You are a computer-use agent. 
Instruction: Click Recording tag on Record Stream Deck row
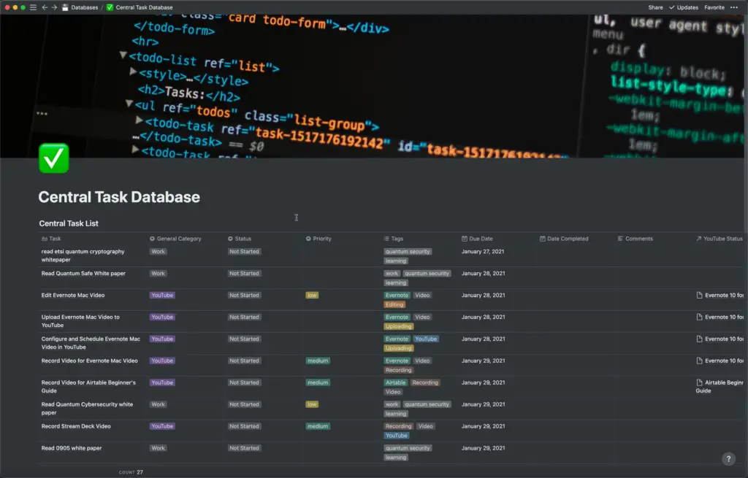coord(398,426)
